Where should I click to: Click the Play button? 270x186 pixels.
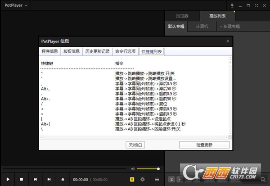8,179
